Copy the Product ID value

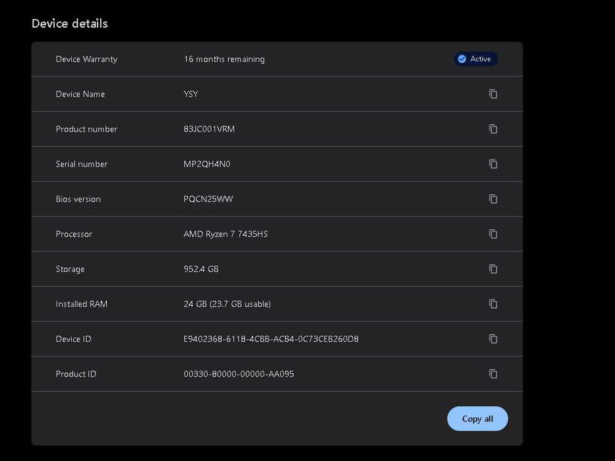pyautogui.click(x=493, y=373)
